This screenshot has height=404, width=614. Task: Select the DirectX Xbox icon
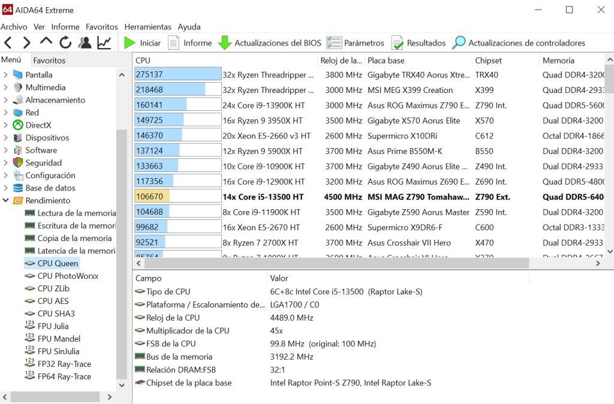[x=17, y=125]
